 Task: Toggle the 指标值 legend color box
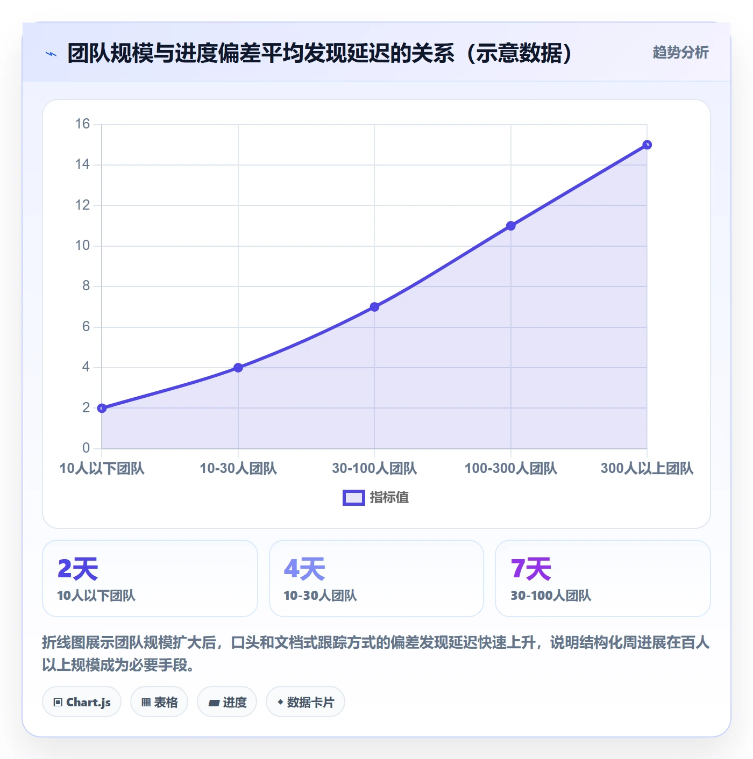pyautogui.click(x=354, y=498)
